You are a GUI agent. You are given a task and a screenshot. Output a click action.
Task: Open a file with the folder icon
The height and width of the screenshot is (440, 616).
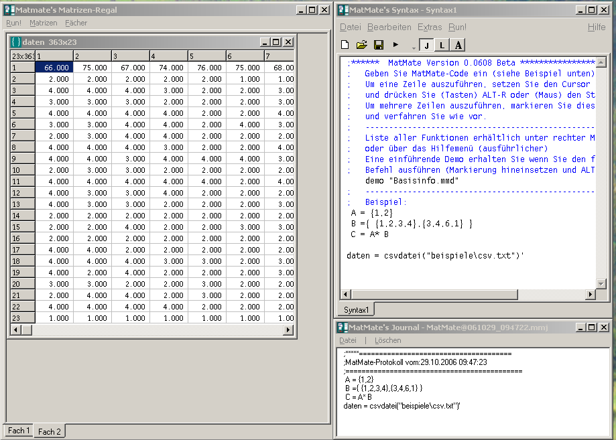[361, 45]
